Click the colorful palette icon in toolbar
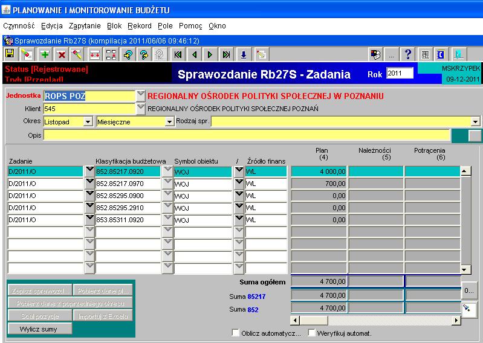This screenshot has width=483, height=343. [x=375, y=54]
